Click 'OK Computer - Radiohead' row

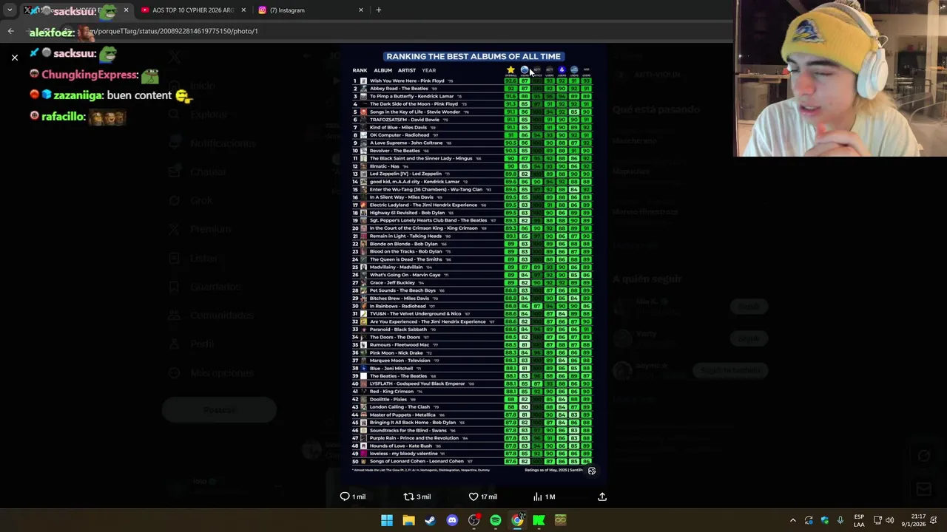(x=472, y=135)
